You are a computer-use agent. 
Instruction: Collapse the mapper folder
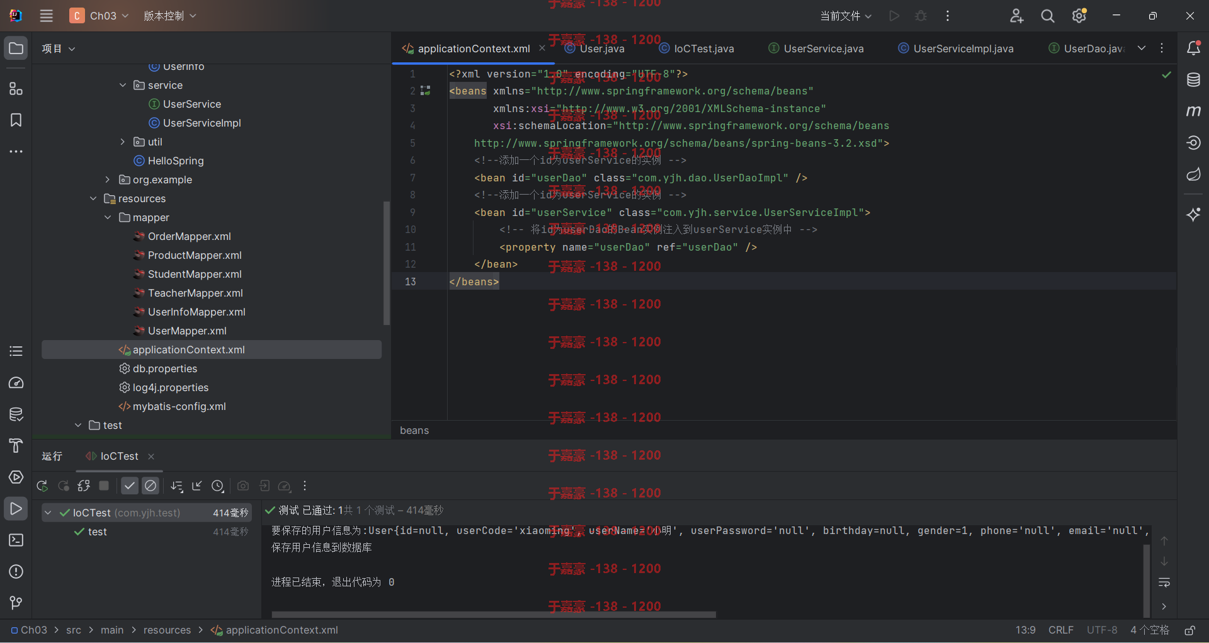coord(108,217)
